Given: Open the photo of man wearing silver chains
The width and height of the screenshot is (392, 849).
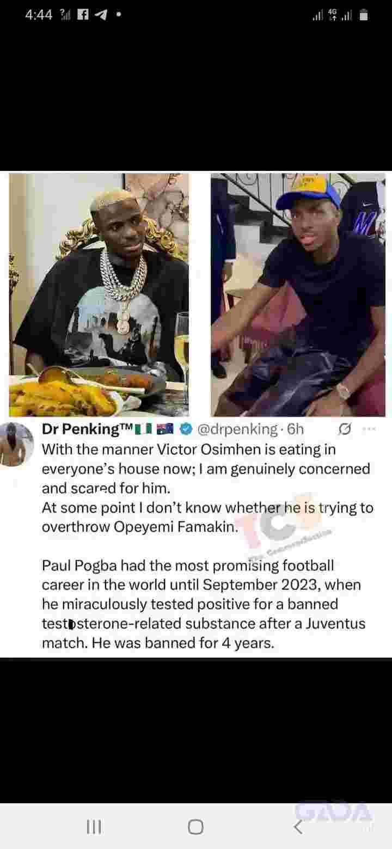Looking at the screenshot, I should (99, 294).
